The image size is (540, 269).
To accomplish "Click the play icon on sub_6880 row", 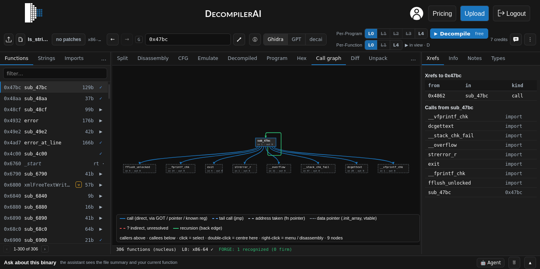I will pyautogui.click(x=101, y=207).
